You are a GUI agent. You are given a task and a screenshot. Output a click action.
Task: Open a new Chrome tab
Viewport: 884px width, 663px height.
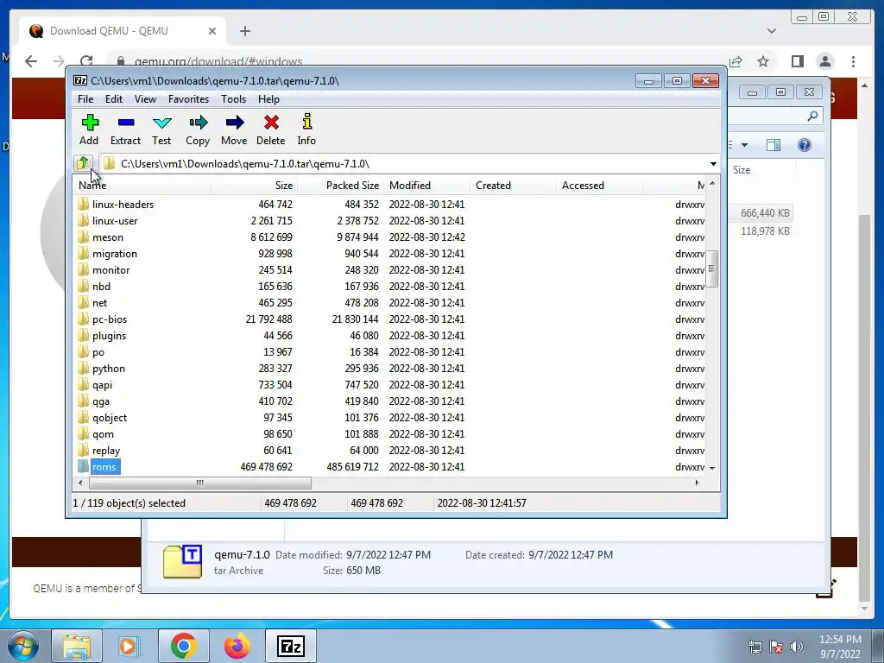[244, 31]
